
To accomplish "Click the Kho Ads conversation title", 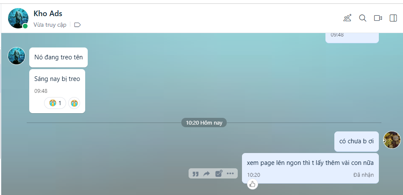I will coord(48,14).
